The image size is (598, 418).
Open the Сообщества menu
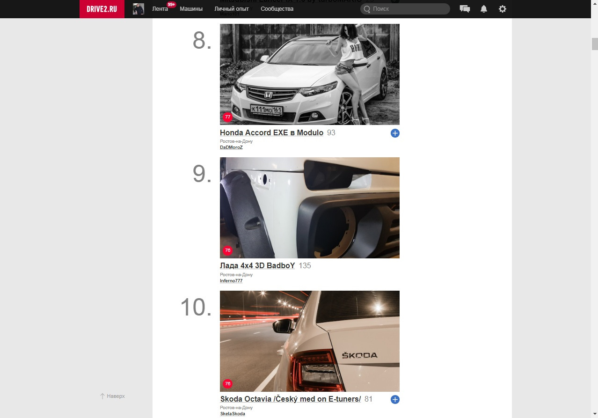[x=277, y=9]
